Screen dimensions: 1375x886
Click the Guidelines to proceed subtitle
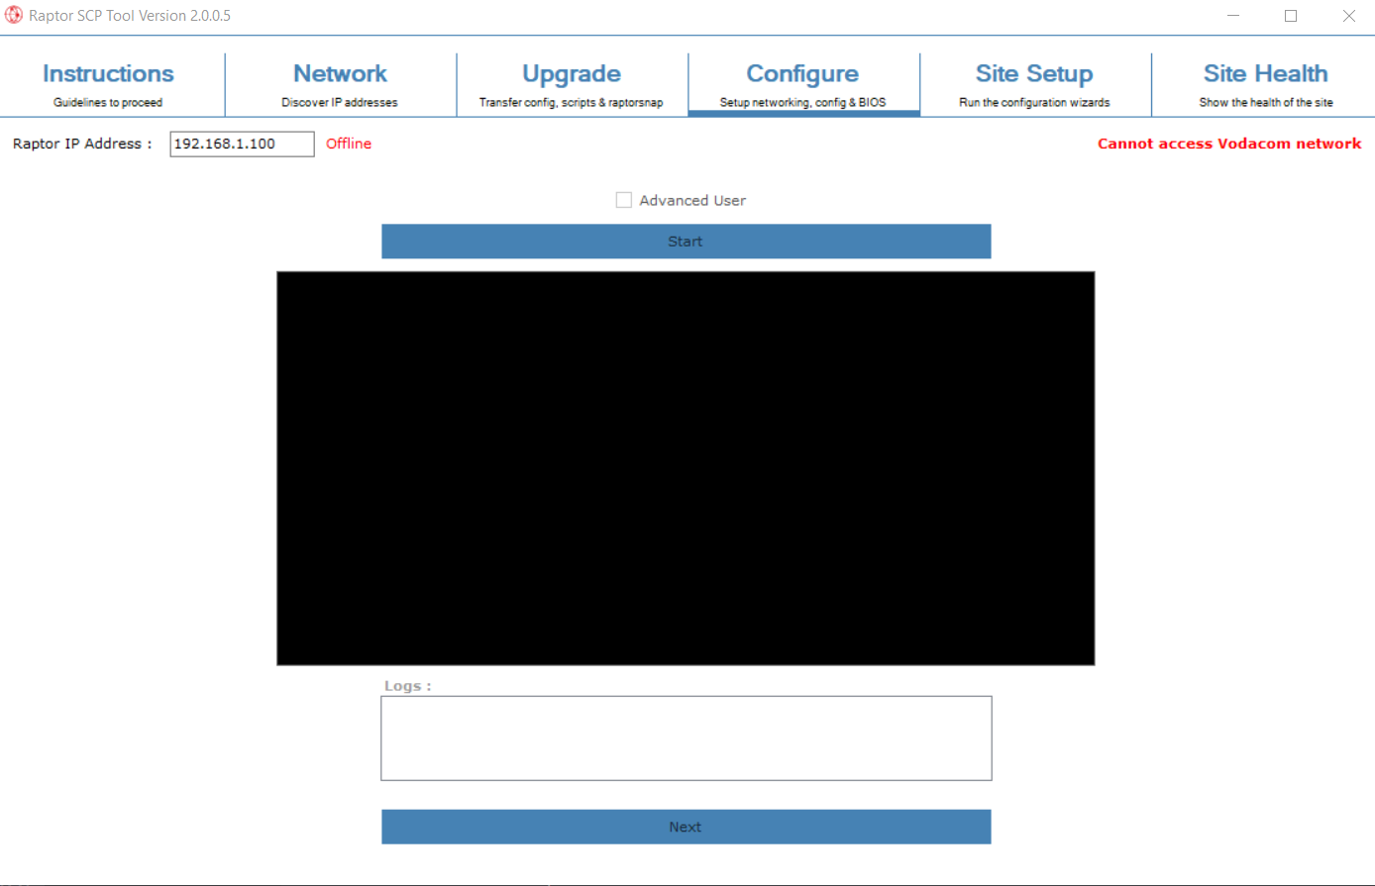pos(108,102)
